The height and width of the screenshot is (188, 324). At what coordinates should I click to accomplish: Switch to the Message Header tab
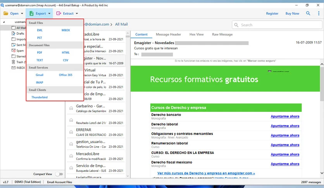pyautogui.click(x=169, y=34)
